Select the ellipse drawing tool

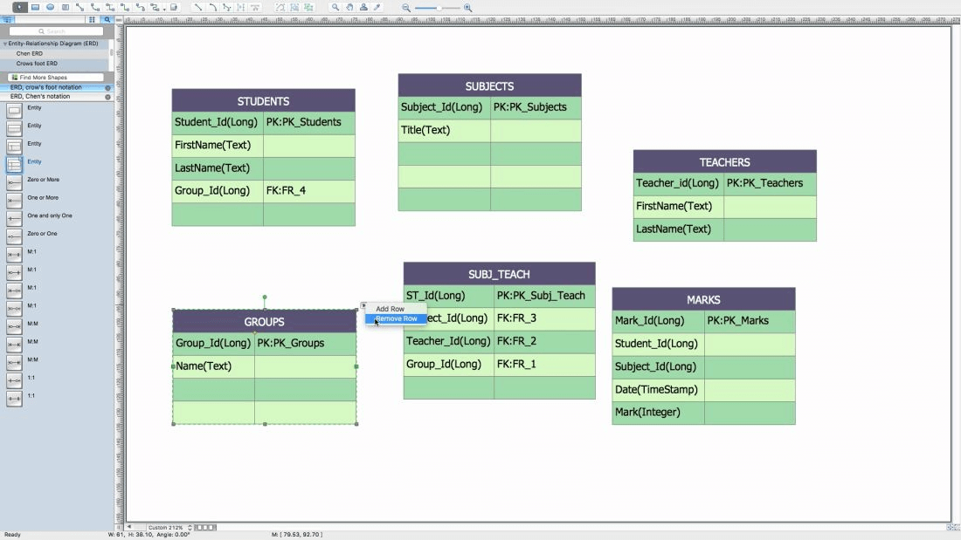pyautogui.click(x=51, y=7)
